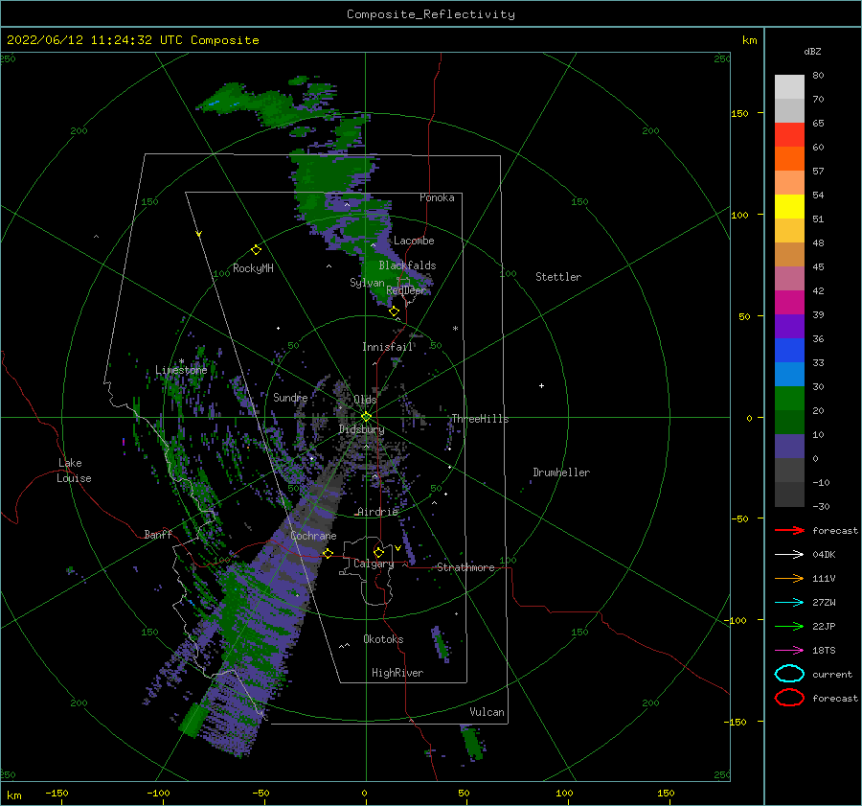This screenshot has height=806, width=862.
Task: Click the Lacombe town label
Action: 414,241
